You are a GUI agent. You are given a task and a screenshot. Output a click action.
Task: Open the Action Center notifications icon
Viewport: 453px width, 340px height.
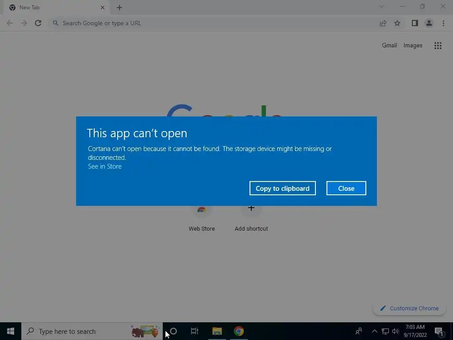tap(439, 331)
